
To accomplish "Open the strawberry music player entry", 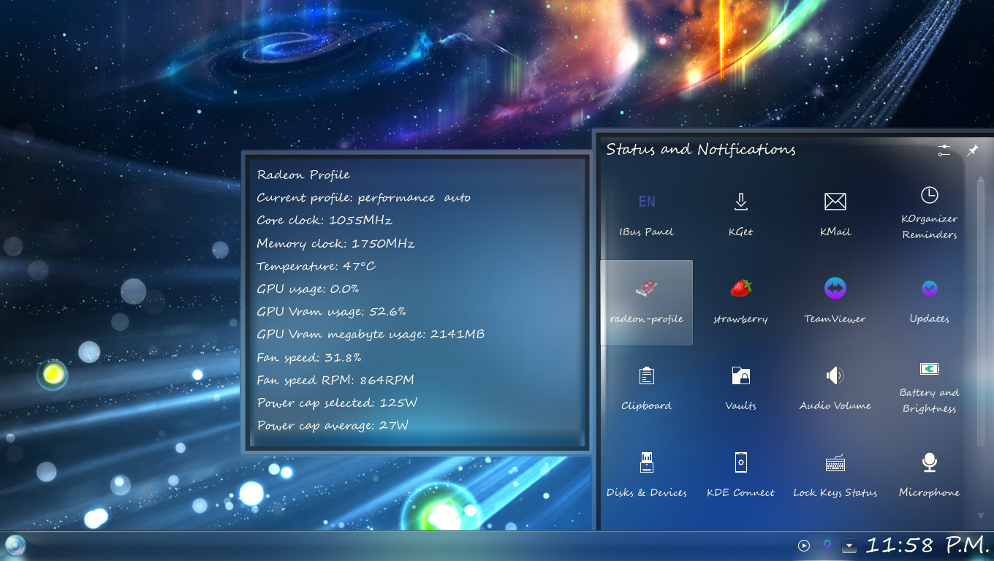I will 740,302.
